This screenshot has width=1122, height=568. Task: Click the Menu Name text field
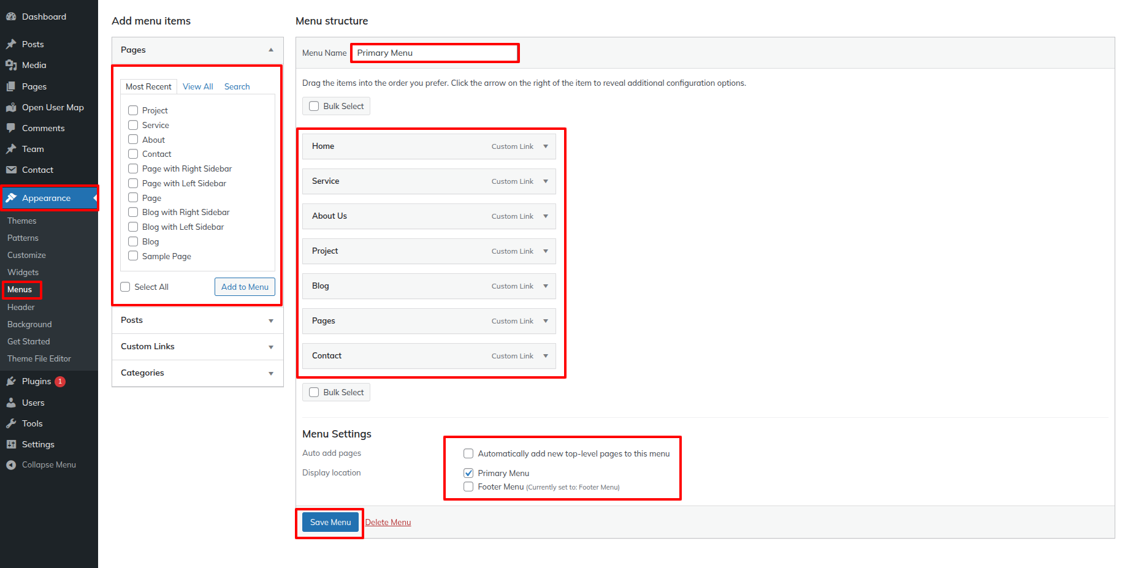tap(435, 53)
